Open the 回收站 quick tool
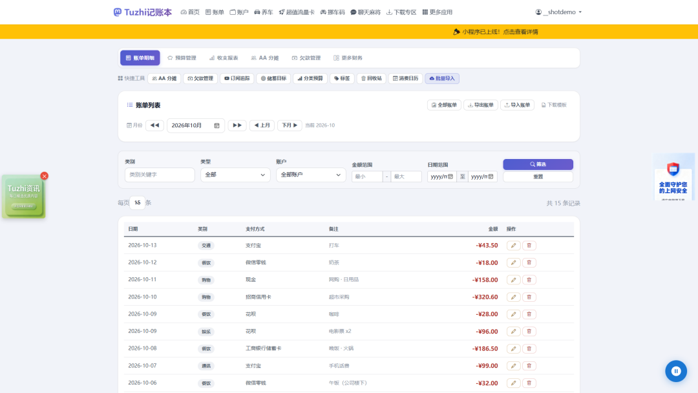Image resolution: width=698 pixels, height=393 pixels. (x=371, y=78)
